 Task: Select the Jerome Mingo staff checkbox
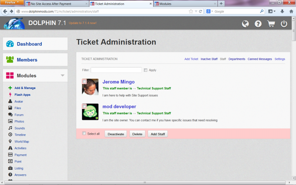point(84,81)
